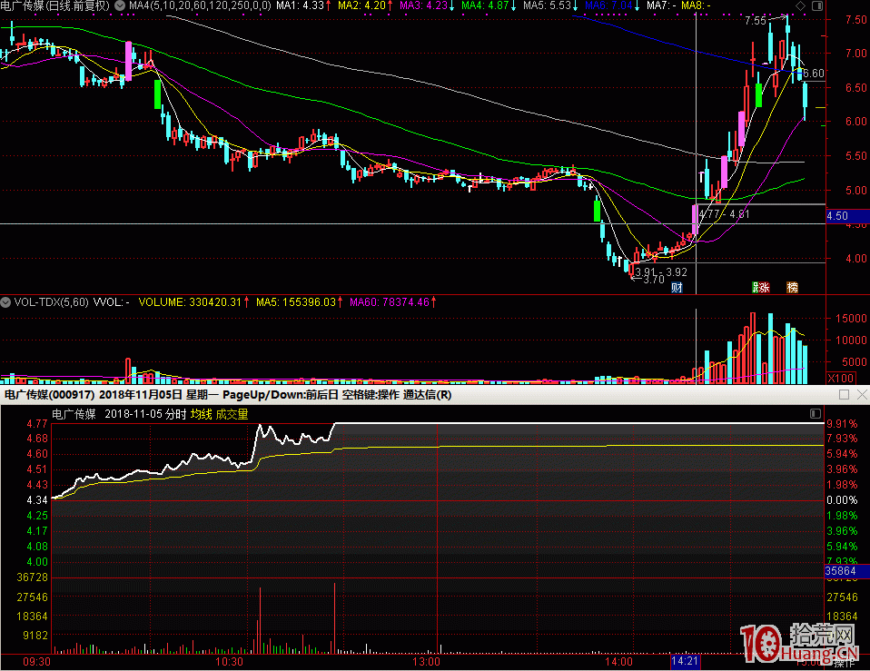Toggle the side panel icon in K-line chart
This screenshot has height=671, width=870.
coord(817,5)
